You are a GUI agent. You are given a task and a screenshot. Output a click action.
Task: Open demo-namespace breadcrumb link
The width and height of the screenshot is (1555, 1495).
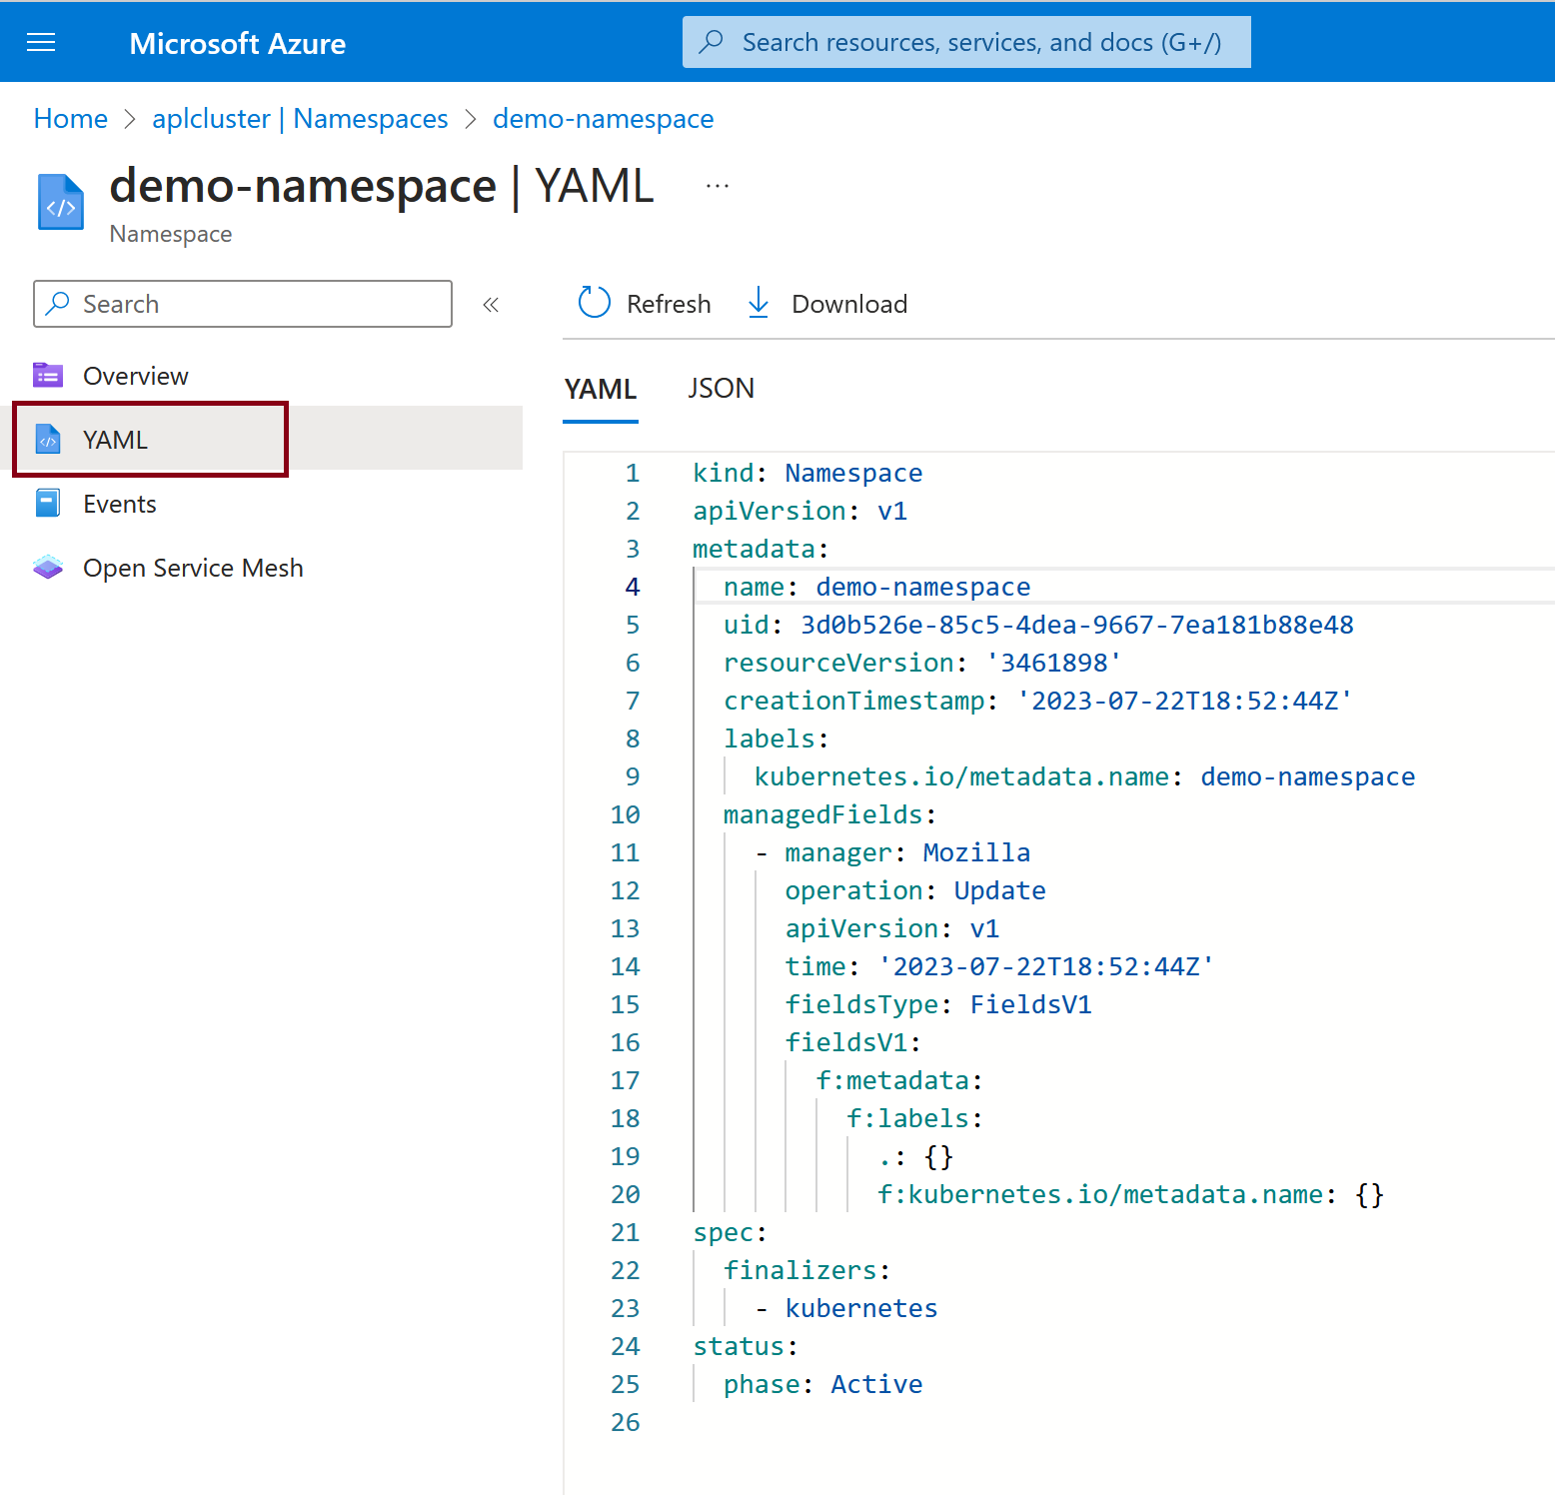[604, 119]
